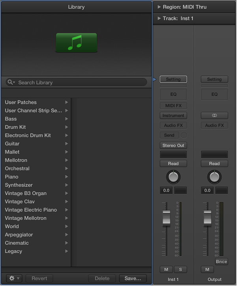The image size is (237, 286).
Task: Click the stereo format circles on Output strip
Action: [x=214, y=115]
